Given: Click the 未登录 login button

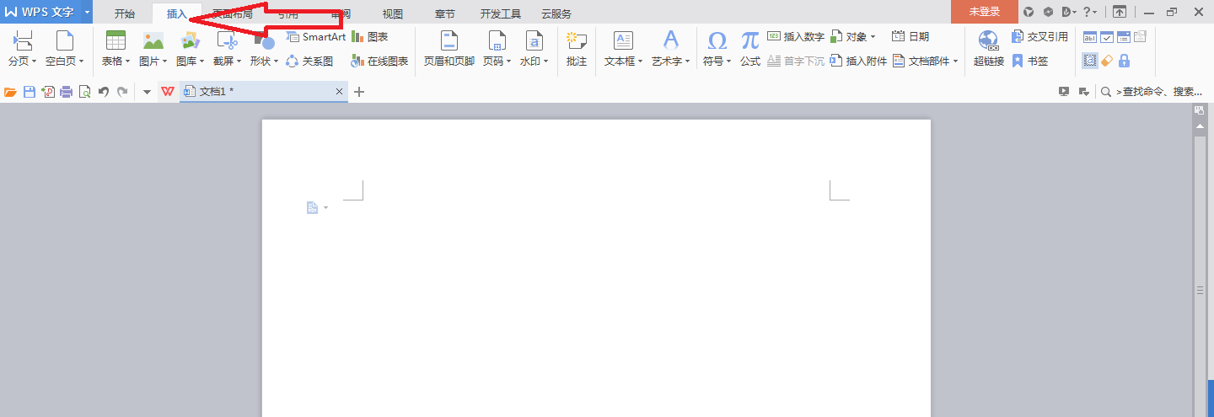Looking at the screenshot, I should point(984,12).
